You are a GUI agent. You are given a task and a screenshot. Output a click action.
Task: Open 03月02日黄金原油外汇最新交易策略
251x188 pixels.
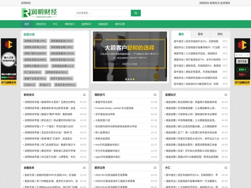115,181
